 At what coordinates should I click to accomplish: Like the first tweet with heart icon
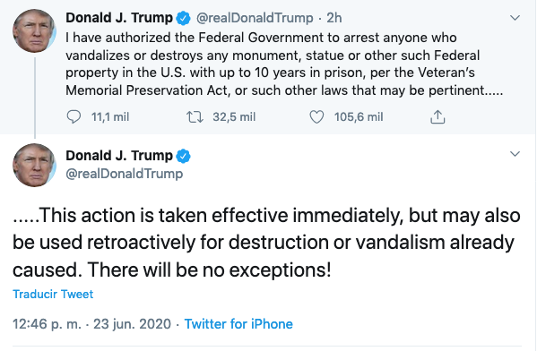[x=316, y=117]
